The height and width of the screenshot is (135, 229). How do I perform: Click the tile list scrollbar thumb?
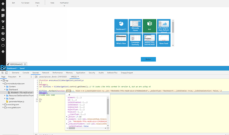coord(173,27)
